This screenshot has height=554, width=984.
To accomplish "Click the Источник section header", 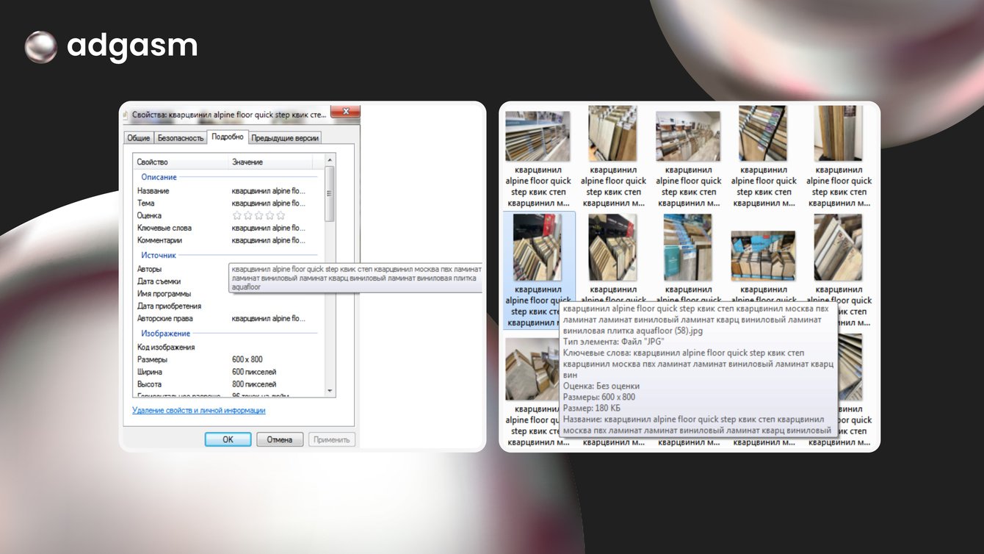I will tap(159, 256).
